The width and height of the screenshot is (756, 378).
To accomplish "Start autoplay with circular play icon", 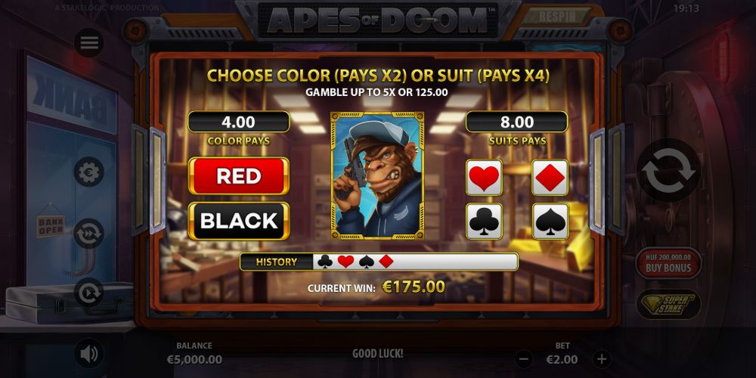I will (88, 293).
